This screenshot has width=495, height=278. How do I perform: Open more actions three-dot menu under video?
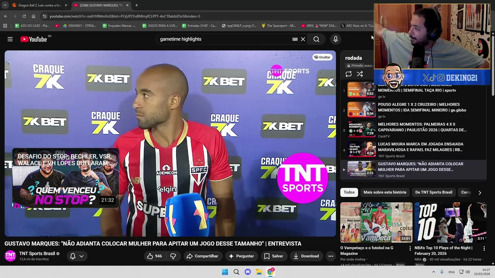(x=331, y=256)
